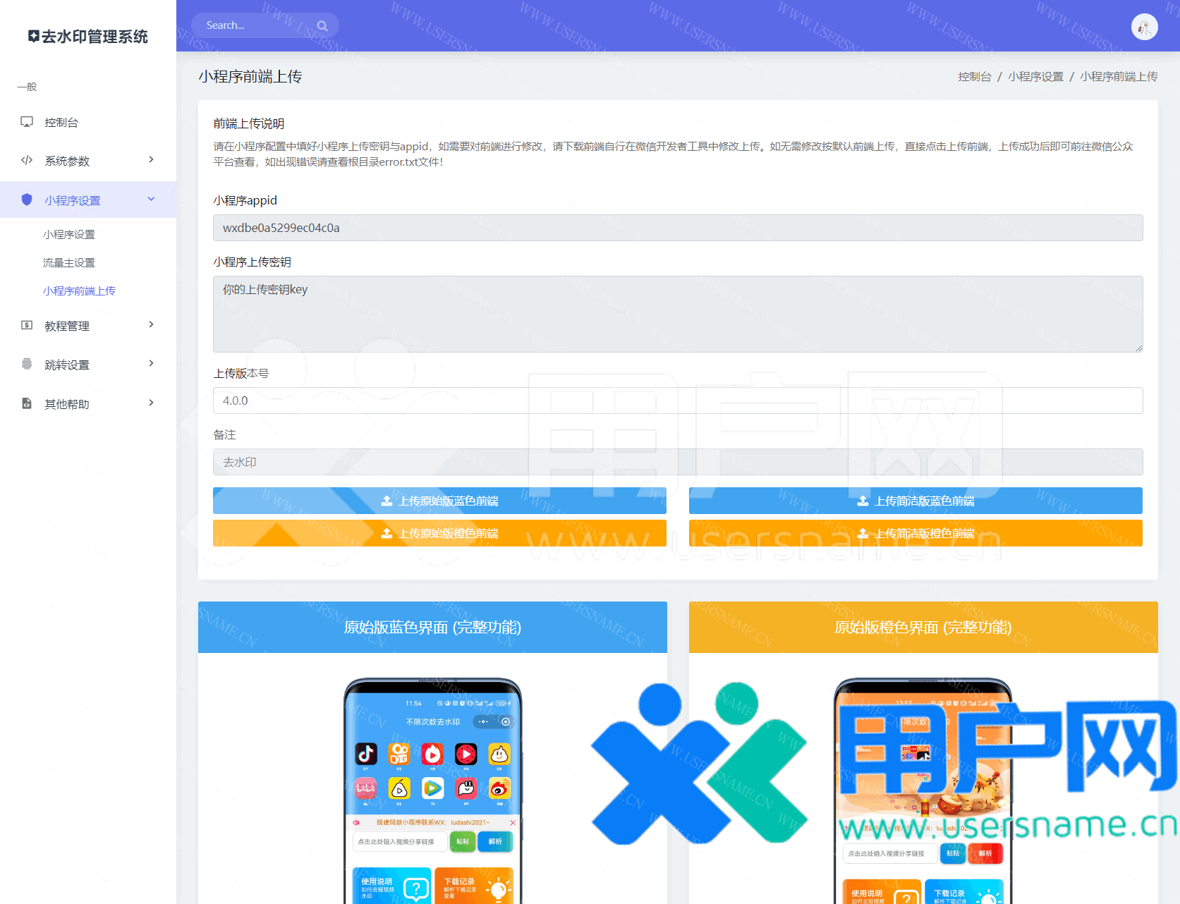Click 上传简洁版橙色前端 button

pyautogui.click(x=916, y=533)
